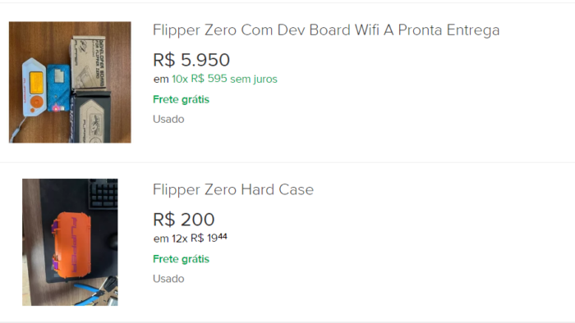Select the 10x R$ 595 sem juros installment text

click(224, 79)
